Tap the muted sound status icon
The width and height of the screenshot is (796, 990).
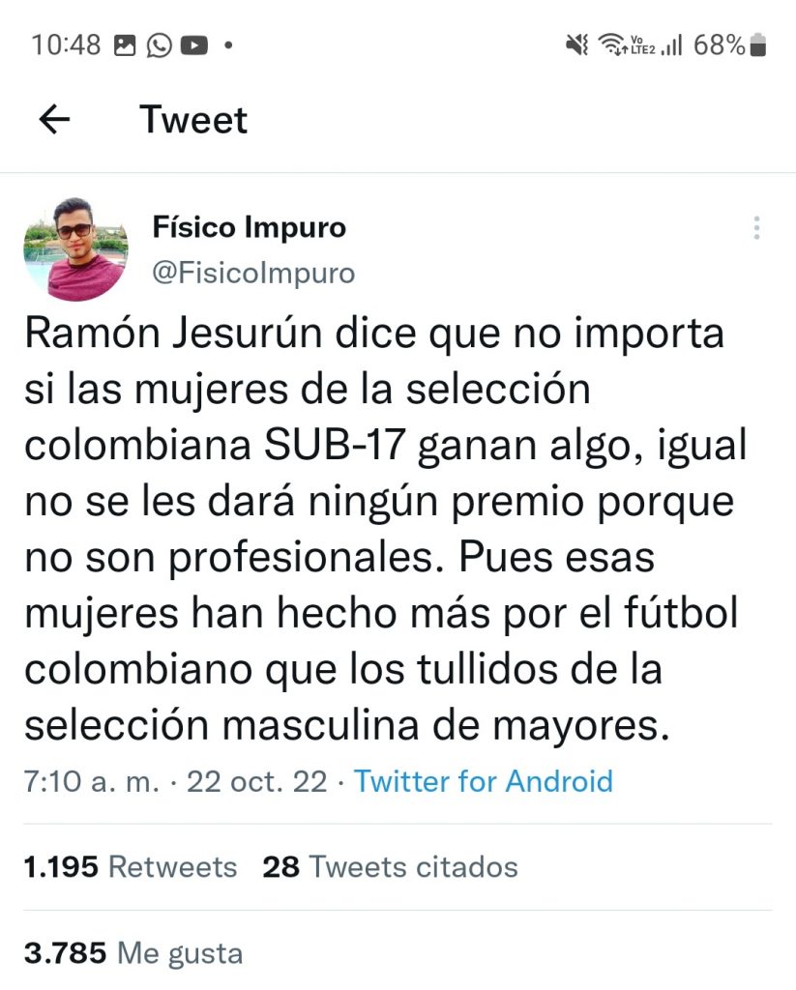point(577,44)
